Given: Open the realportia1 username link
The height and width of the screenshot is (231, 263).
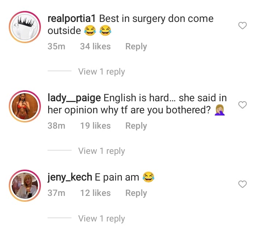Looking at the screenshot, I should 72,18.
